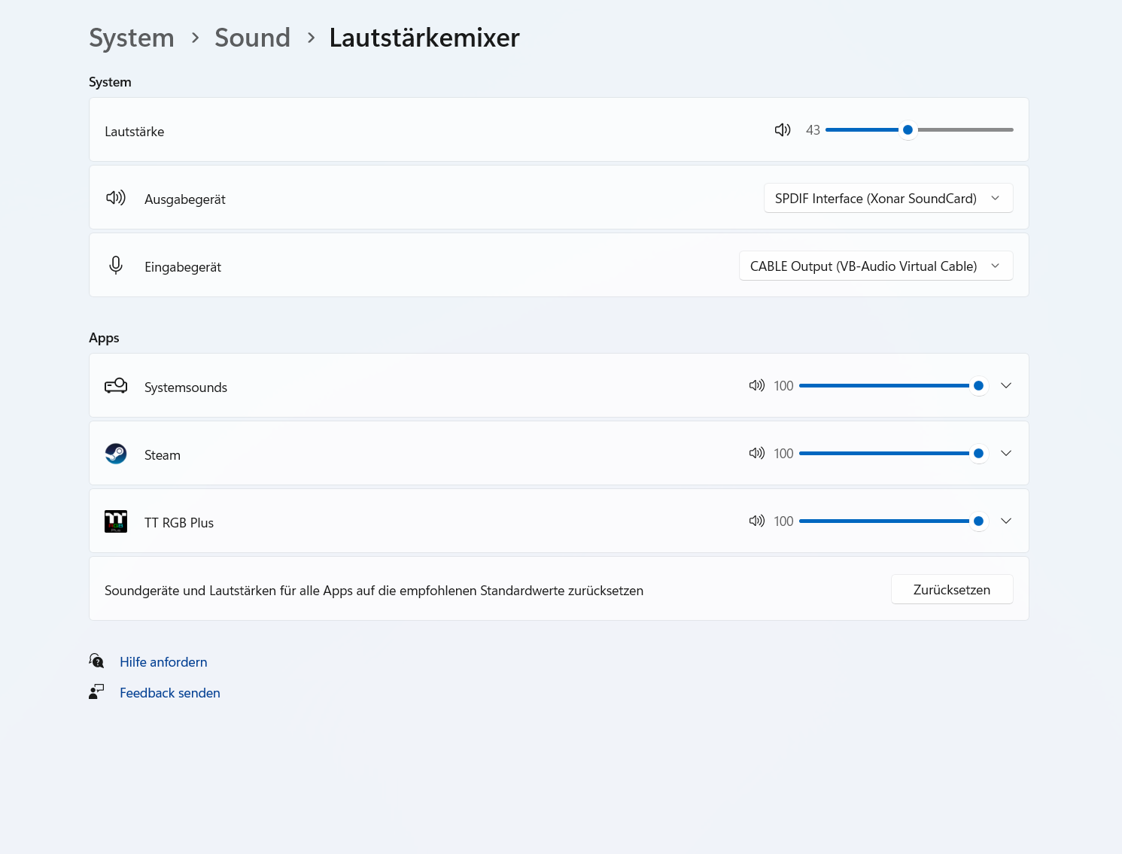Screen dimensions: 1122x854
Task: Expand the TT RGB Plus row chevron
Action: [x=1006, y=521]
